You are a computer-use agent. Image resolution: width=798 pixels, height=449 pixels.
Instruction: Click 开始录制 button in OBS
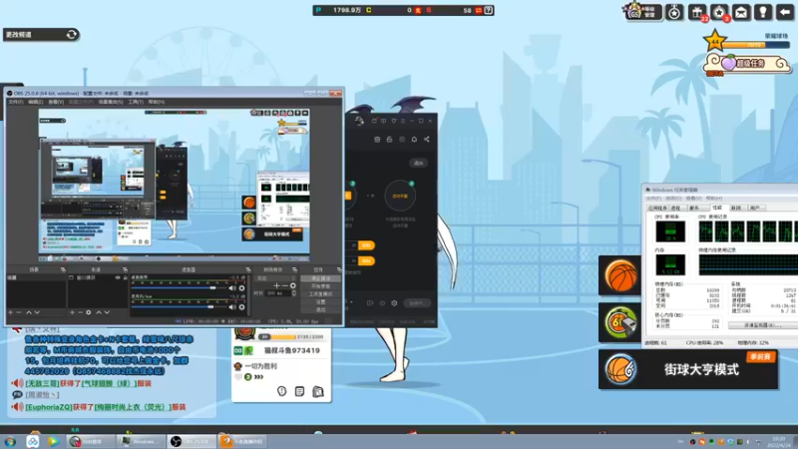coord(320,286)
